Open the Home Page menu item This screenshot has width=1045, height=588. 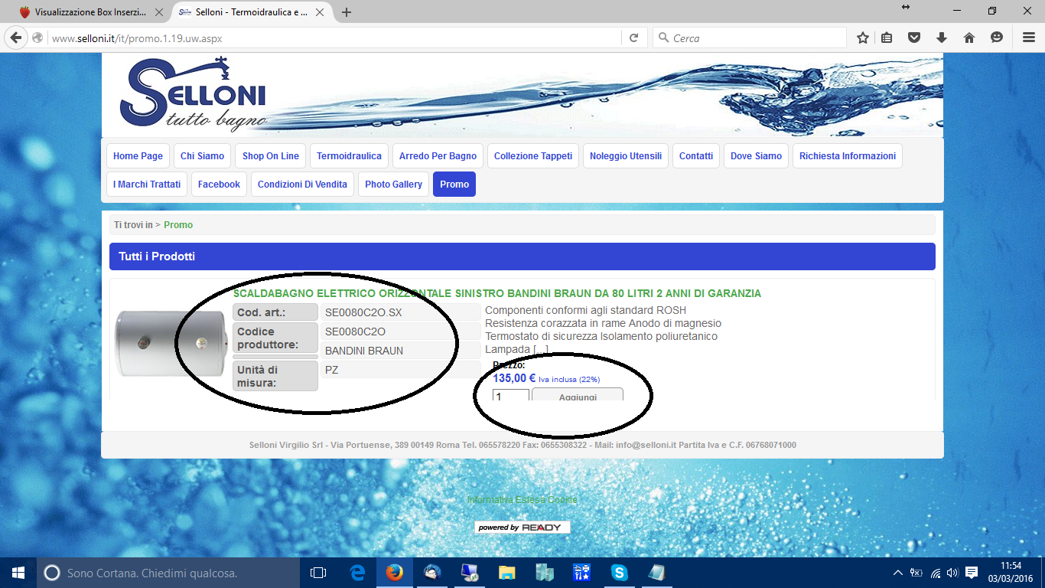138,155
